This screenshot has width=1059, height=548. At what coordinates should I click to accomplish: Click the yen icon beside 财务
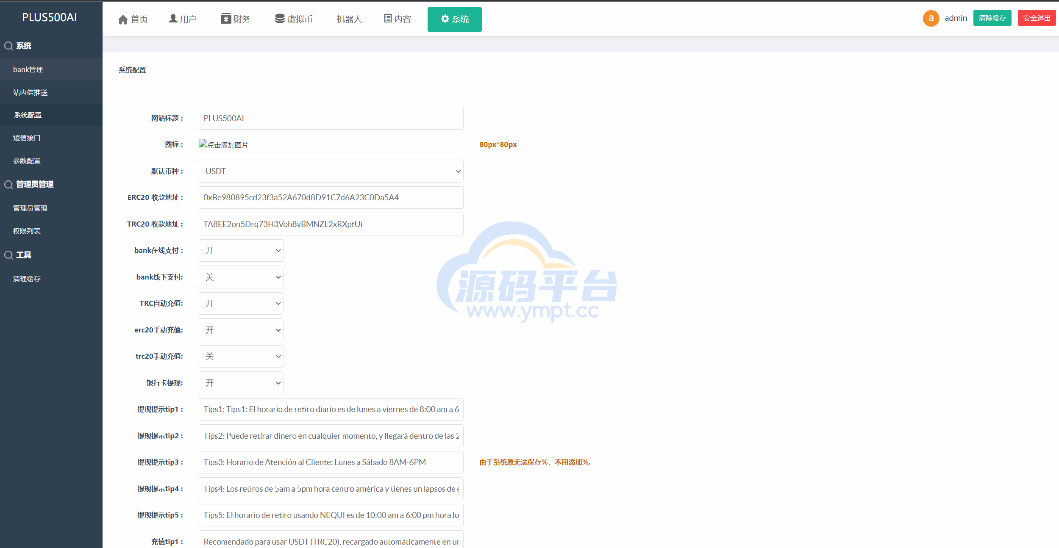(x=226, y=19)
